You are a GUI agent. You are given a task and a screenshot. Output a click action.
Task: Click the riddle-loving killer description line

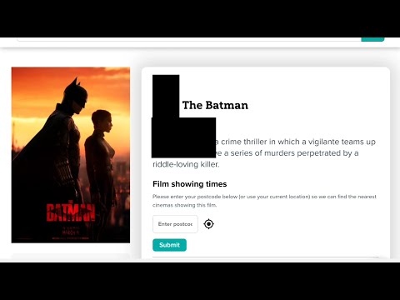click(186, 164)
